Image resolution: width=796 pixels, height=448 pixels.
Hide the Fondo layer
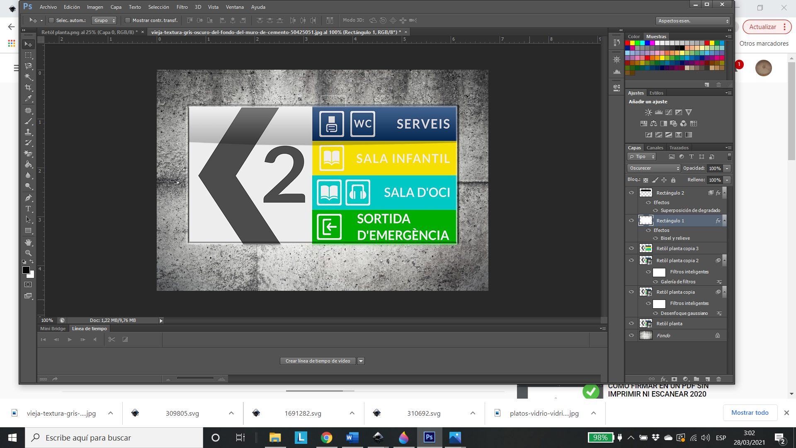tap(631, 335)
